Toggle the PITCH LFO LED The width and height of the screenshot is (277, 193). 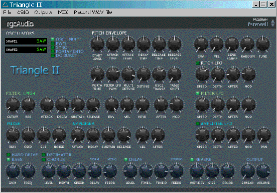198,63
